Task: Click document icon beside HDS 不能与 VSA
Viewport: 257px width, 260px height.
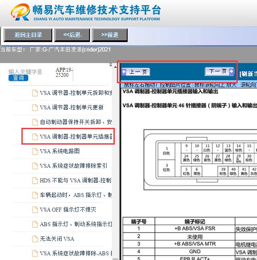Action: (x=35, y=180)
